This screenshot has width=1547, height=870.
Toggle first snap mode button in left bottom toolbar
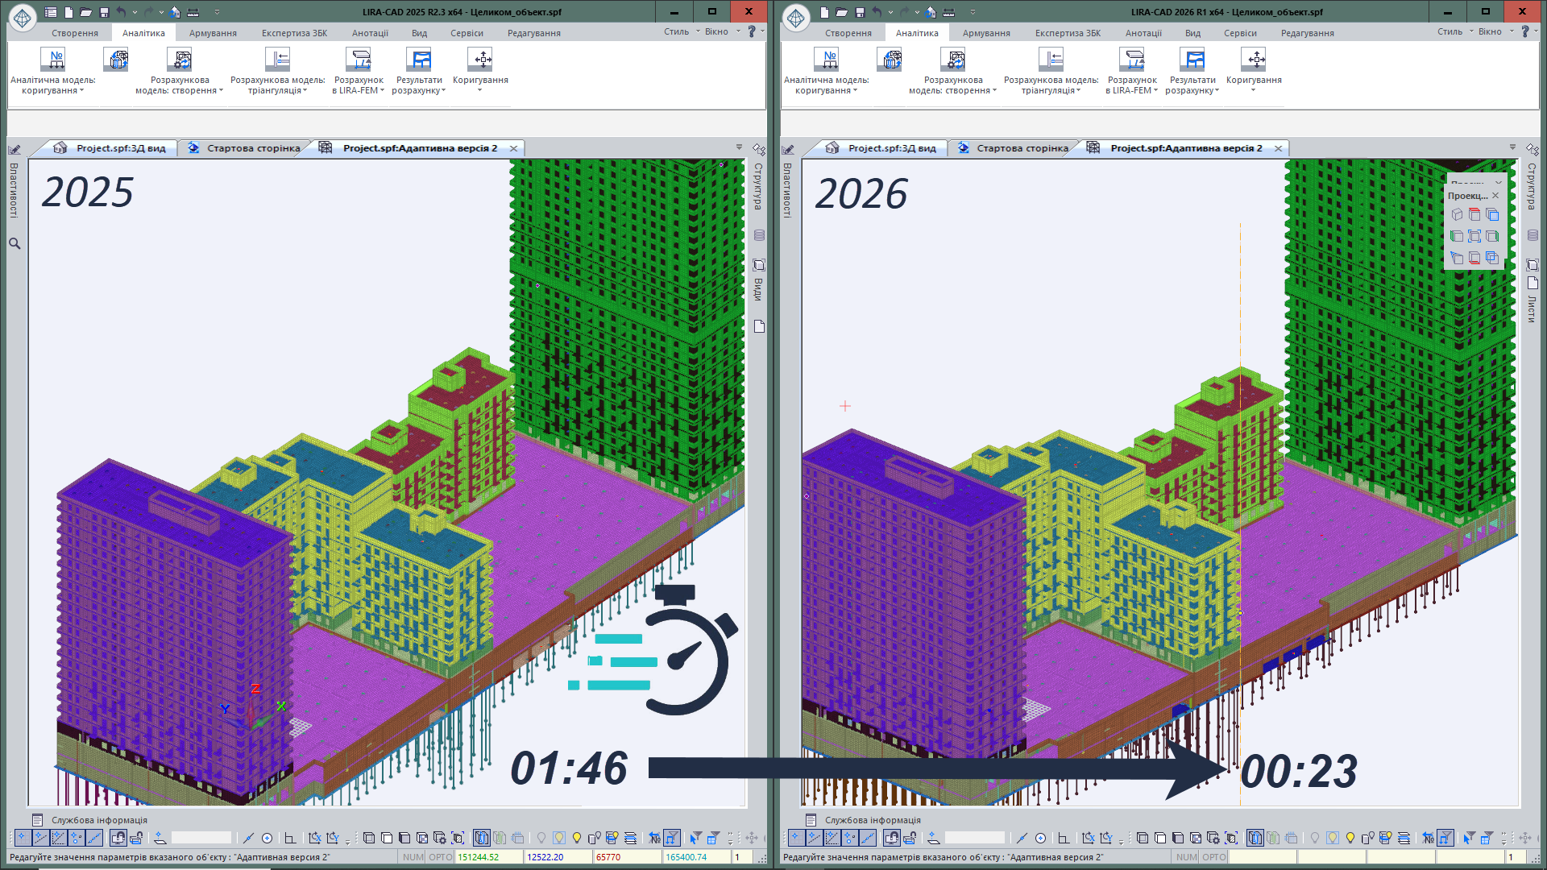(x=23, y=838)
